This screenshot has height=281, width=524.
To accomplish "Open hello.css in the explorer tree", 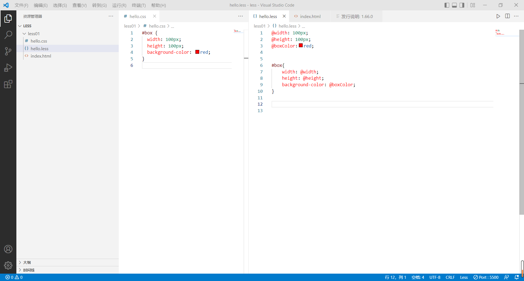I will point(68,41).
